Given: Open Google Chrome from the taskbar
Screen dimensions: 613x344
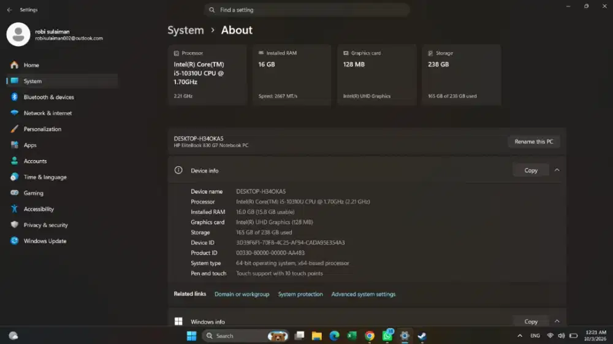Looking at the screenshot, I should click(x=370, y=336).
